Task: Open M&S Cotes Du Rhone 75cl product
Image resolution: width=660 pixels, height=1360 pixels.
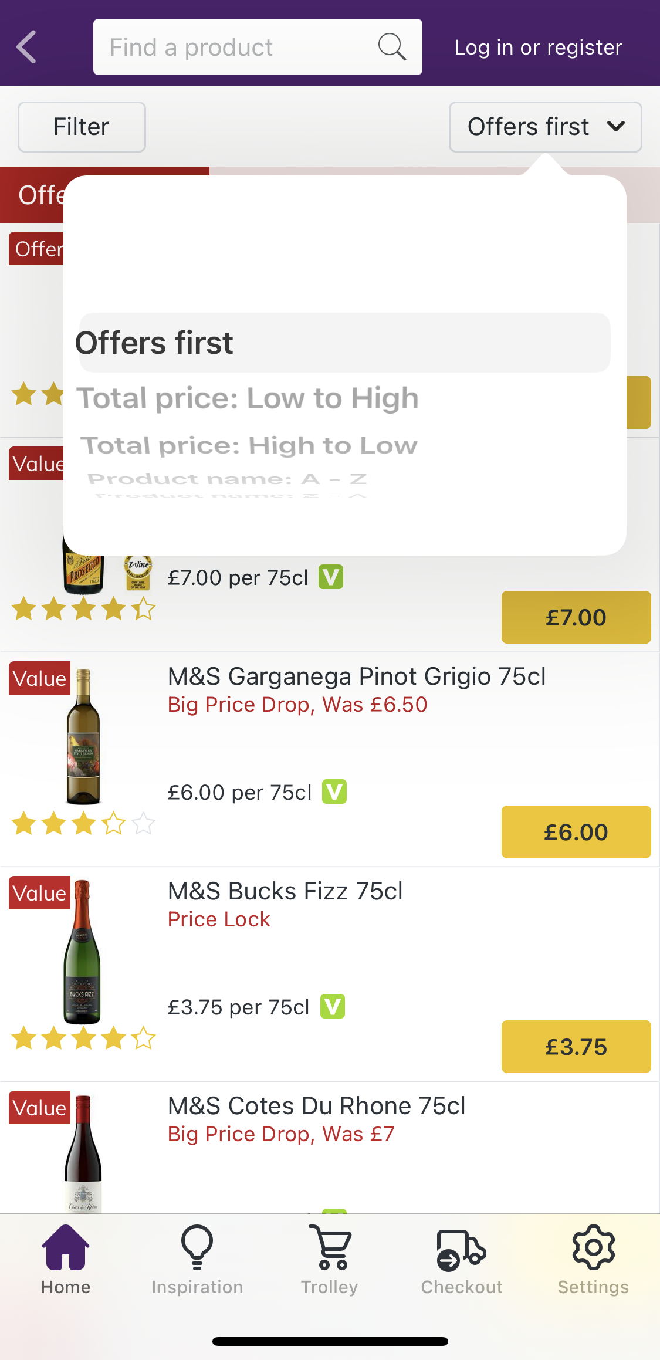Action: coord(317,1106)
